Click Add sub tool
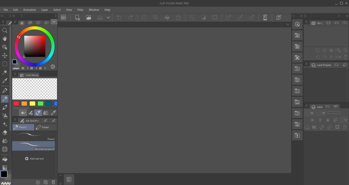349x185 pixels. point(35,159)
